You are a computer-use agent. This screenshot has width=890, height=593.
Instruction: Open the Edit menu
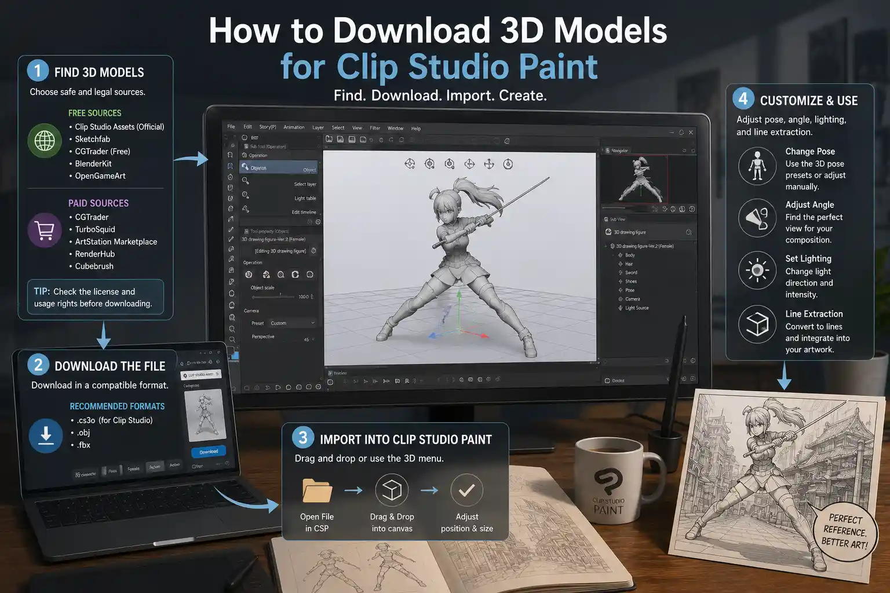[248, 126]
